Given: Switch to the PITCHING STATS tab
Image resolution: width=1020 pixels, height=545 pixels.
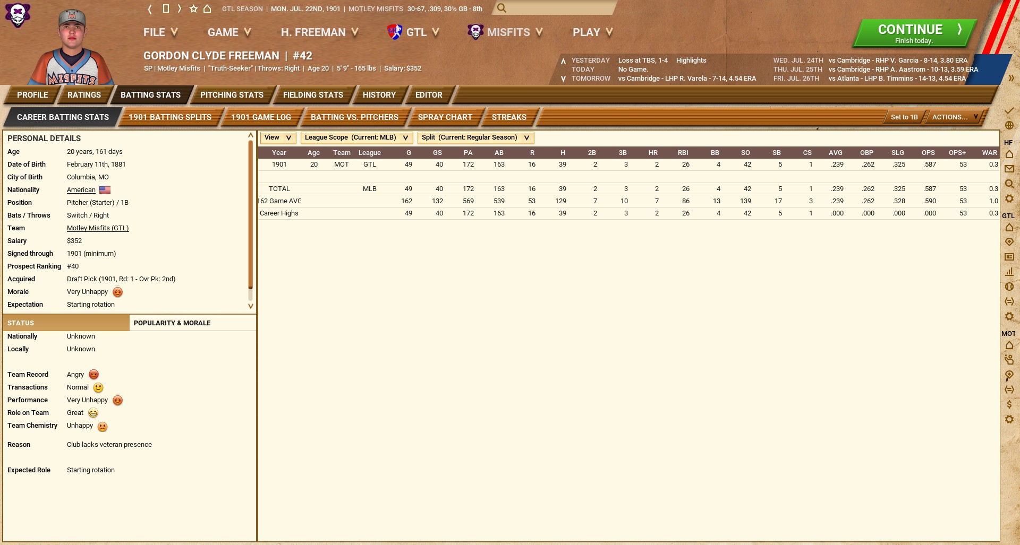Looking at the screenshot, I should 232,95.
